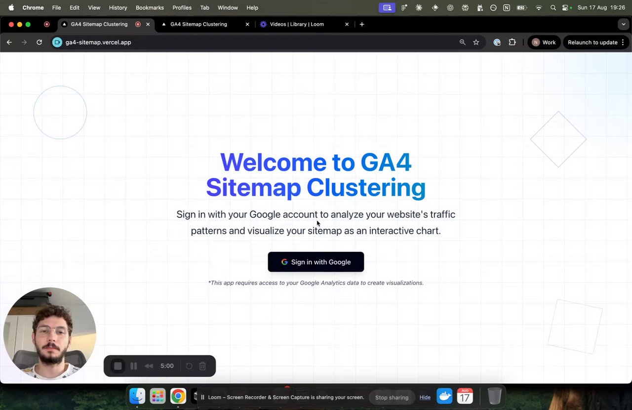Image resolution: width=632 pixels, height=410 pixels.
Task: Open the zoom magnifier in address bar
Action: click(x=463, y=42)
